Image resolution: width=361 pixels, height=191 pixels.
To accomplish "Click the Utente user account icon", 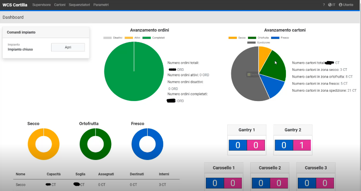I will [x=341, y=4].
